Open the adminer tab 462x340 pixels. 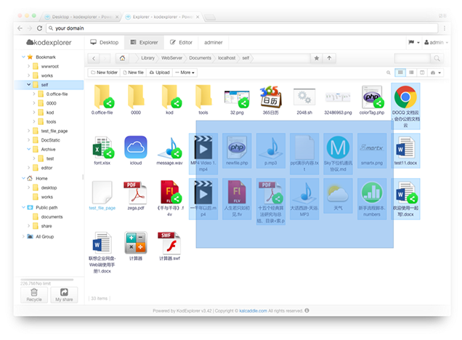(214, 42)
